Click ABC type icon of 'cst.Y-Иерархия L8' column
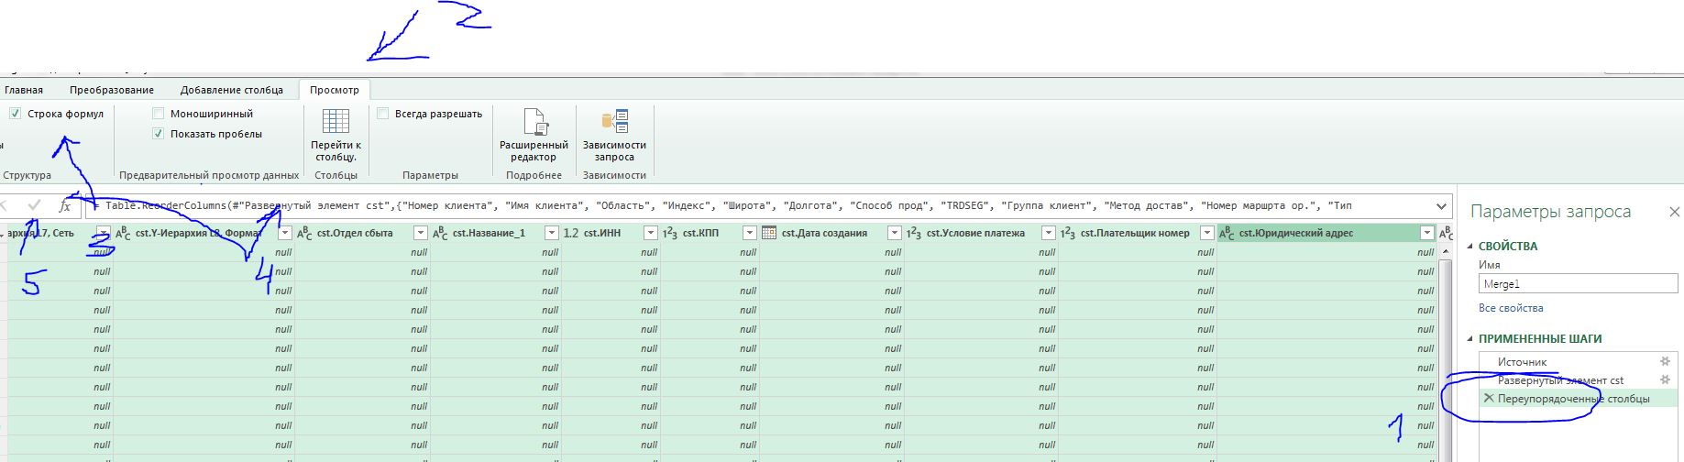Image resolution: width=1684 pixels, height=462 pixels. [x=123, y=233]
